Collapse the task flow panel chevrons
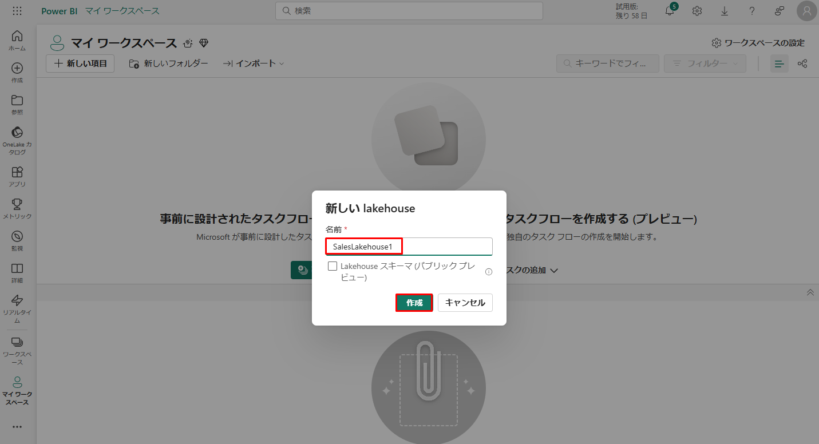The image size is (819, 444). click(x=810, y=292)
